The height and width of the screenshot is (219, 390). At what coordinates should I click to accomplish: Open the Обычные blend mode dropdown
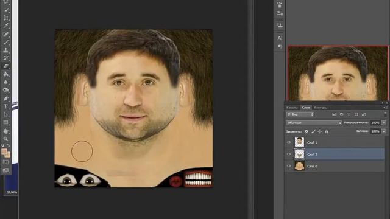click(314, 123)
